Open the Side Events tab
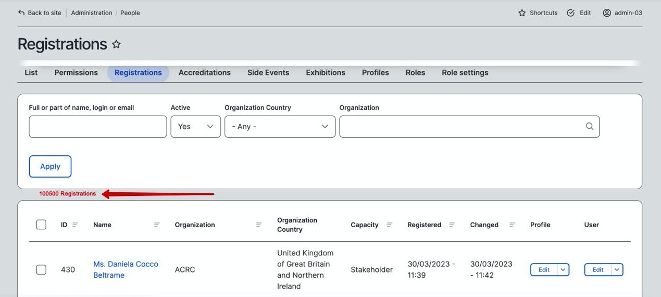 (268, 72)
